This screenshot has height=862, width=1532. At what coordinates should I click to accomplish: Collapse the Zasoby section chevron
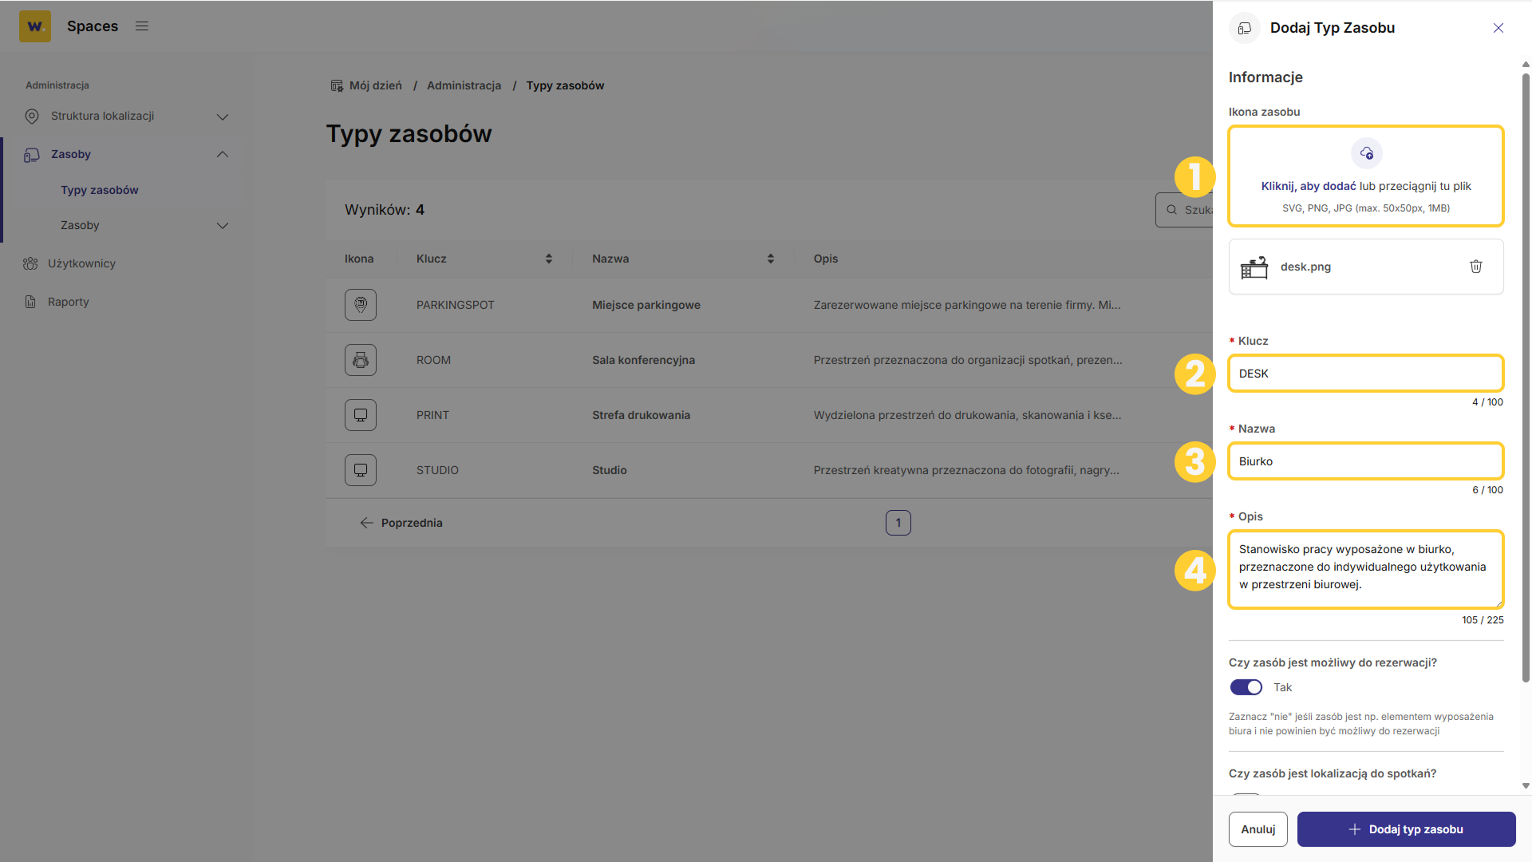pyautogui.click(x=223, y=155)
